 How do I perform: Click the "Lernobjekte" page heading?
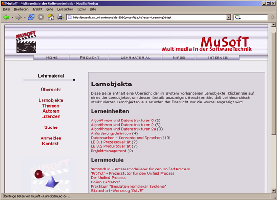[111, 84]
